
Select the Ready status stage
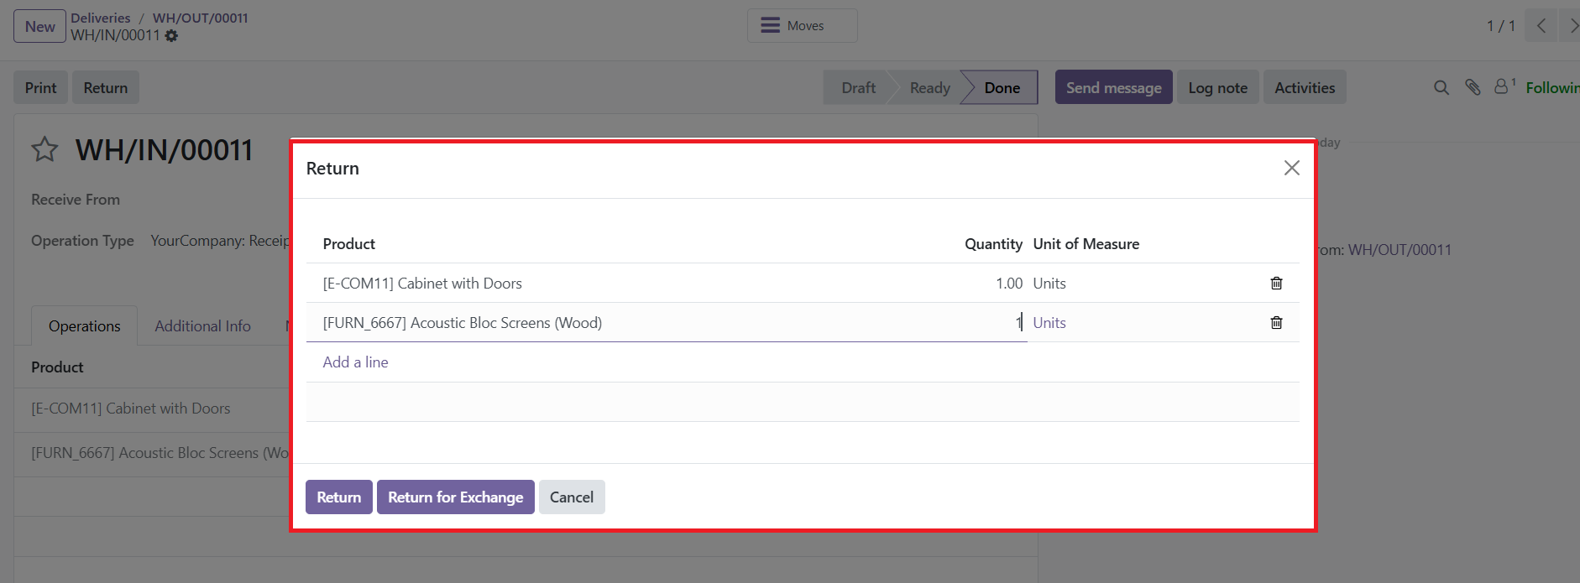(929, 87)
